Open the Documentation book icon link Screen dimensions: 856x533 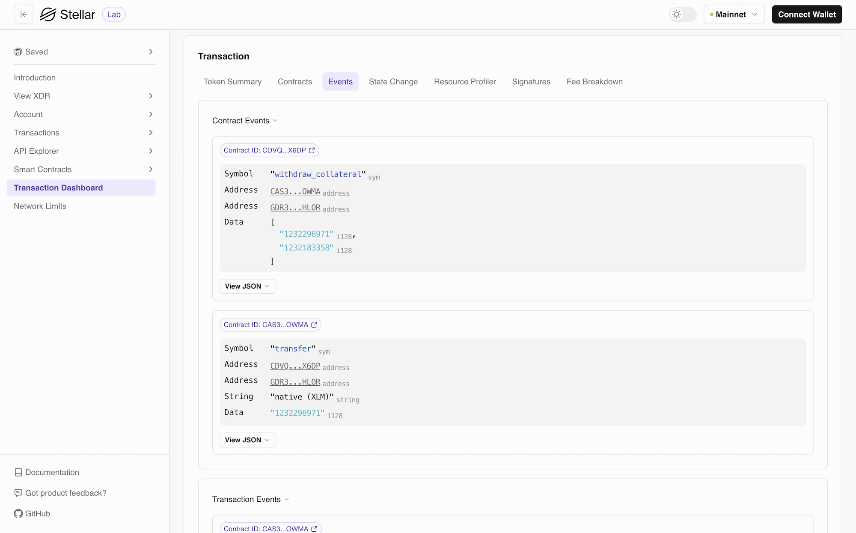pos(18,473)
